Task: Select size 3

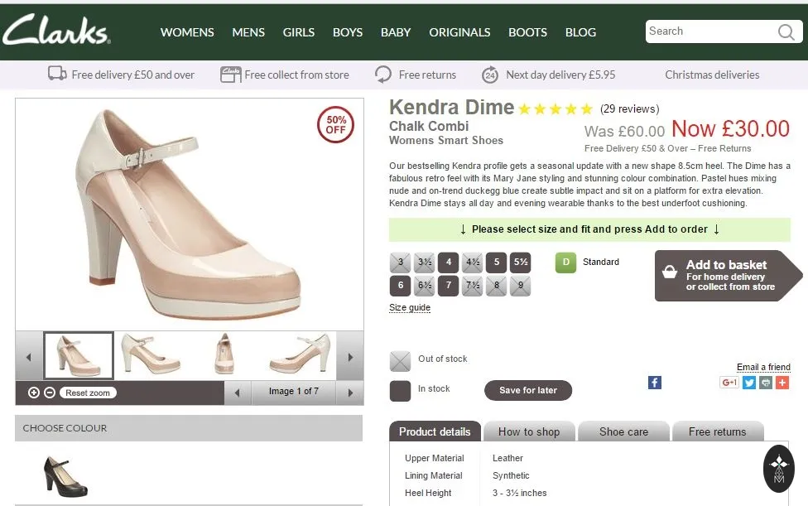Action: 401,262
